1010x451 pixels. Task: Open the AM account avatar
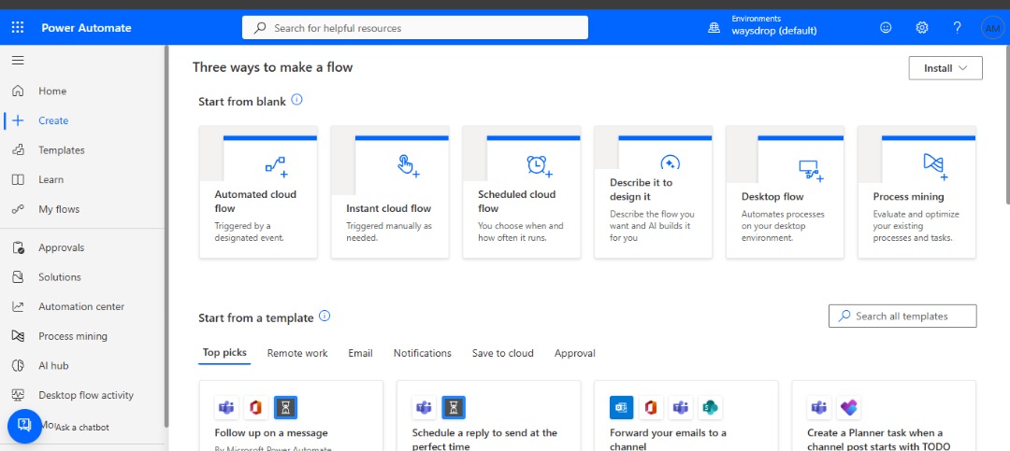(992, 28)
